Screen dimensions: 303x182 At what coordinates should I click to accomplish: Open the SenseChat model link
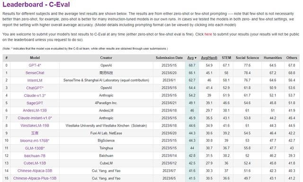pyautogui.click(x=35, y=73)
